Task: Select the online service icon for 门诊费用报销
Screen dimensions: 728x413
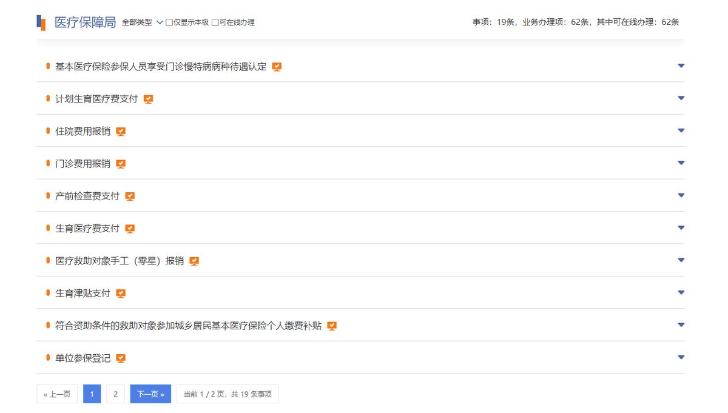Action: [x=121, y=163]
